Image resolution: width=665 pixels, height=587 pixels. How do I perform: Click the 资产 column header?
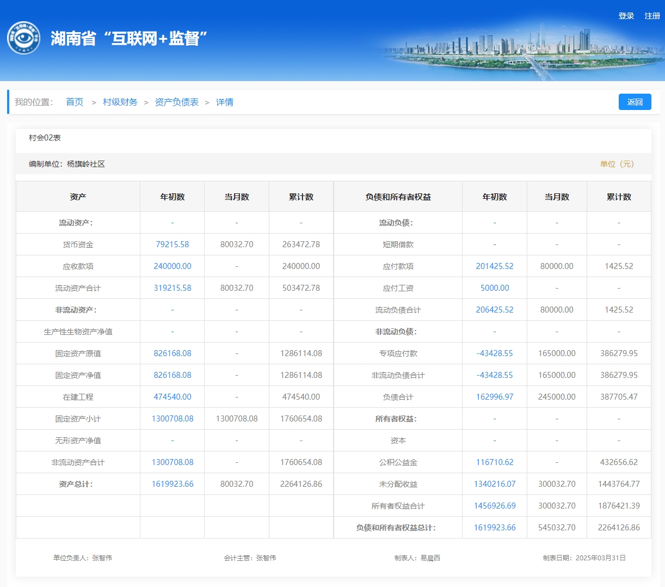pyautogui.click(x=78, y=197)
